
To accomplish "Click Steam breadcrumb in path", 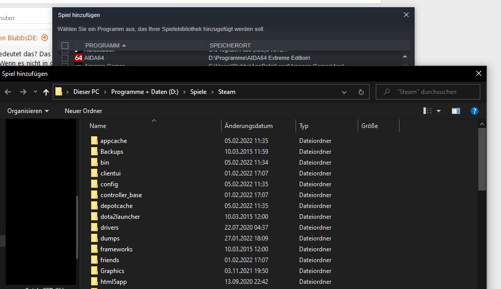I will point(227,92).
